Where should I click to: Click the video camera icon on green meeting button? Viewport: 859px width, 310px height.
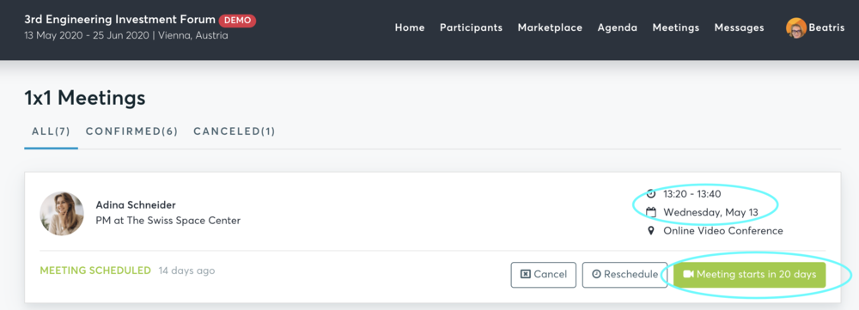(689, 275)
